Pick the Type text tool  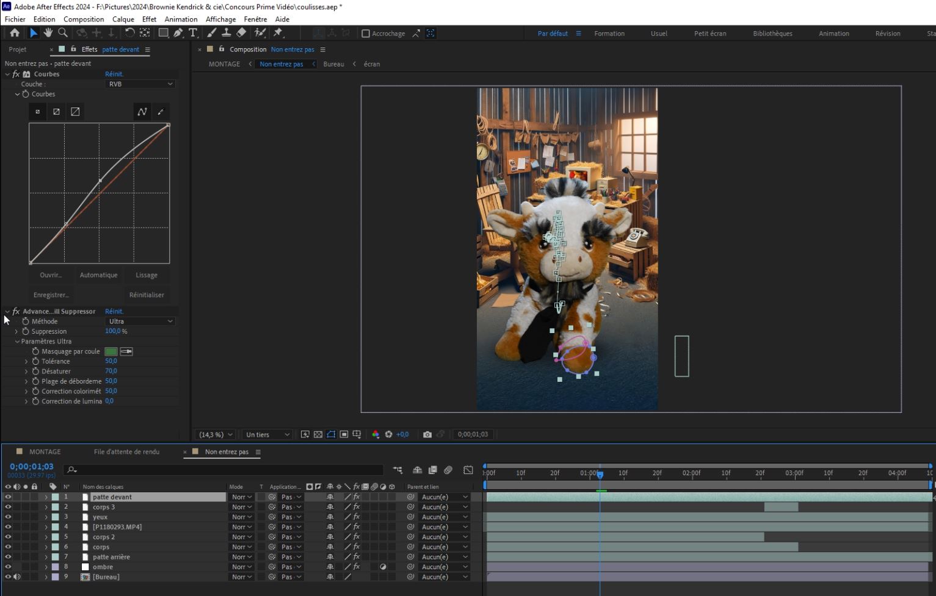[193, 33]
